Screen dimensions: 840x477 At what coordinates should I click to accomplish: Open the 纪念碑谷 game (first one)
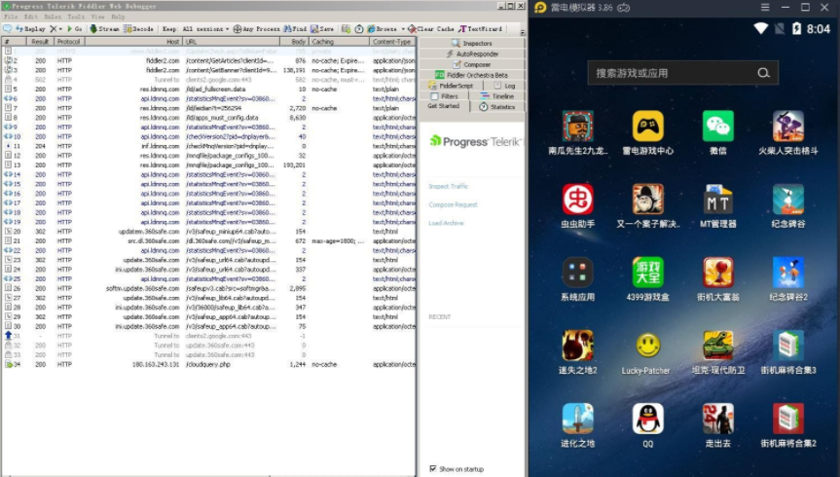788,205
